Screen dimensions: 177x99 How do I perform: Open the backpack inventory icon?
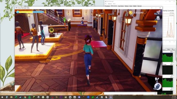tap(158, 18)
